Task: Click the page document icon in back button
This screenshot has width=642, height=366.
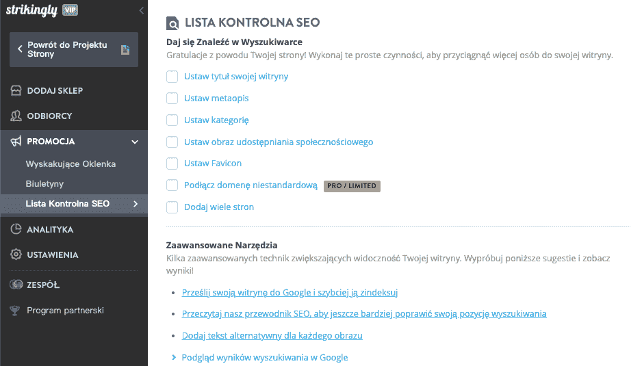Action: (x=125, y=49)
